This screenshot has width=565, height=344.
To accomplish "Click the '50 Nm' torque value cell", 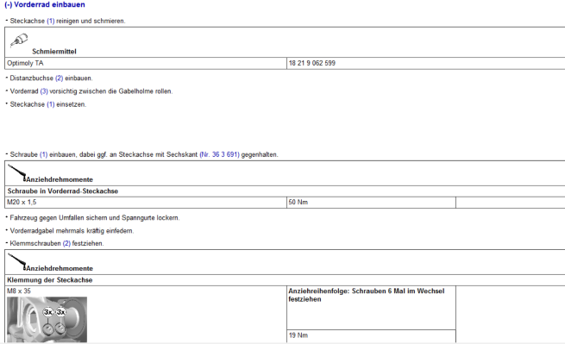I will coord(371,203).
